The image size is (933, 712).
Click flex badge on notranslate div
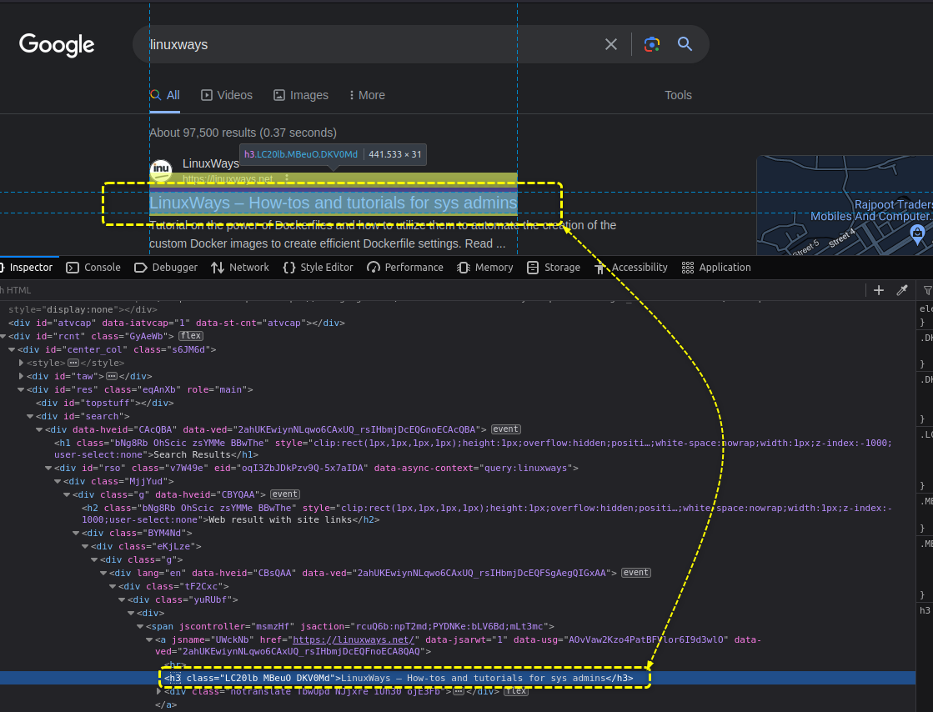click(x=516, y=691)
